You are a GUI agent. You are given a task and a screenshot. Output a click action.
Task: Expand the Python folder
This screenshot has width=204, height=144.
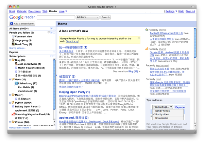10,103
